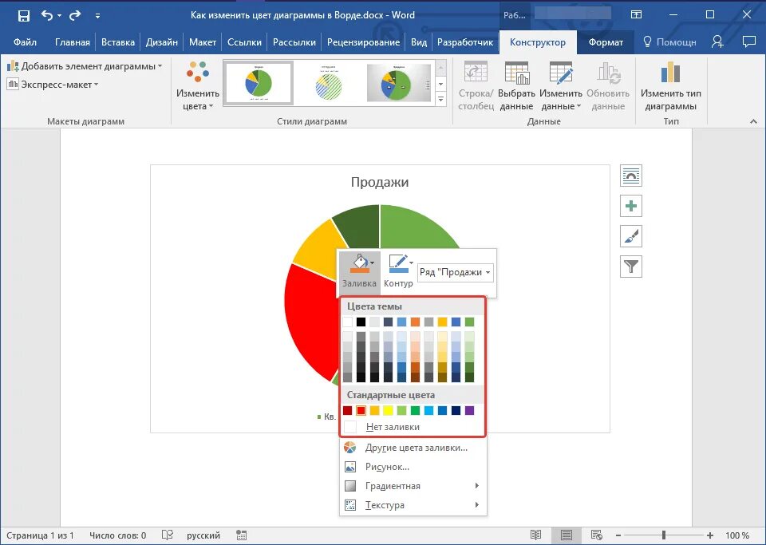Pick the orange theme color swatch
The width and height of the screenshot is (766, 545).
(415, 322)
